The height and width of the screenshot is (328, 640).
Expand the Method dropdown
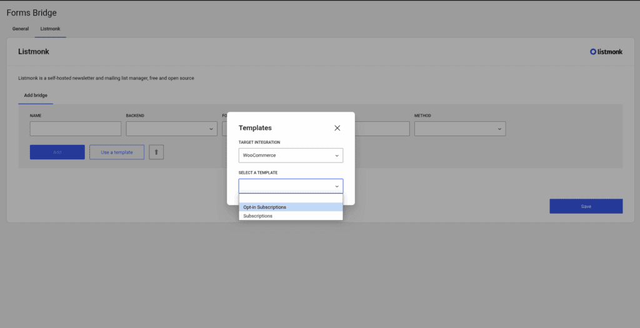pyautogui.click(x=460, y=129)
